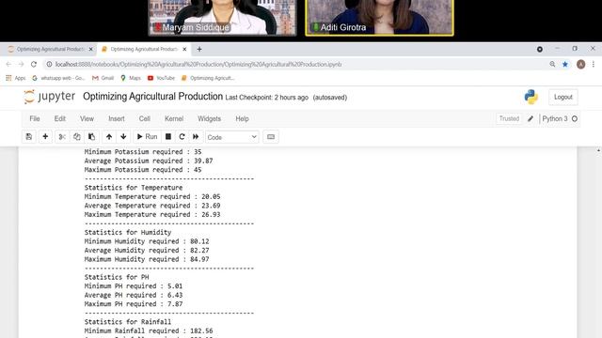Screen dimensions: 602x338
Task: Open the YouTube bookmark
Action: (161, 78)
